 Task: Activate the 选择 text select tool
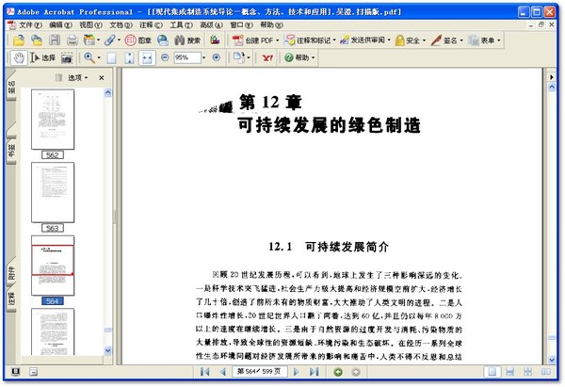coord(42,57)
